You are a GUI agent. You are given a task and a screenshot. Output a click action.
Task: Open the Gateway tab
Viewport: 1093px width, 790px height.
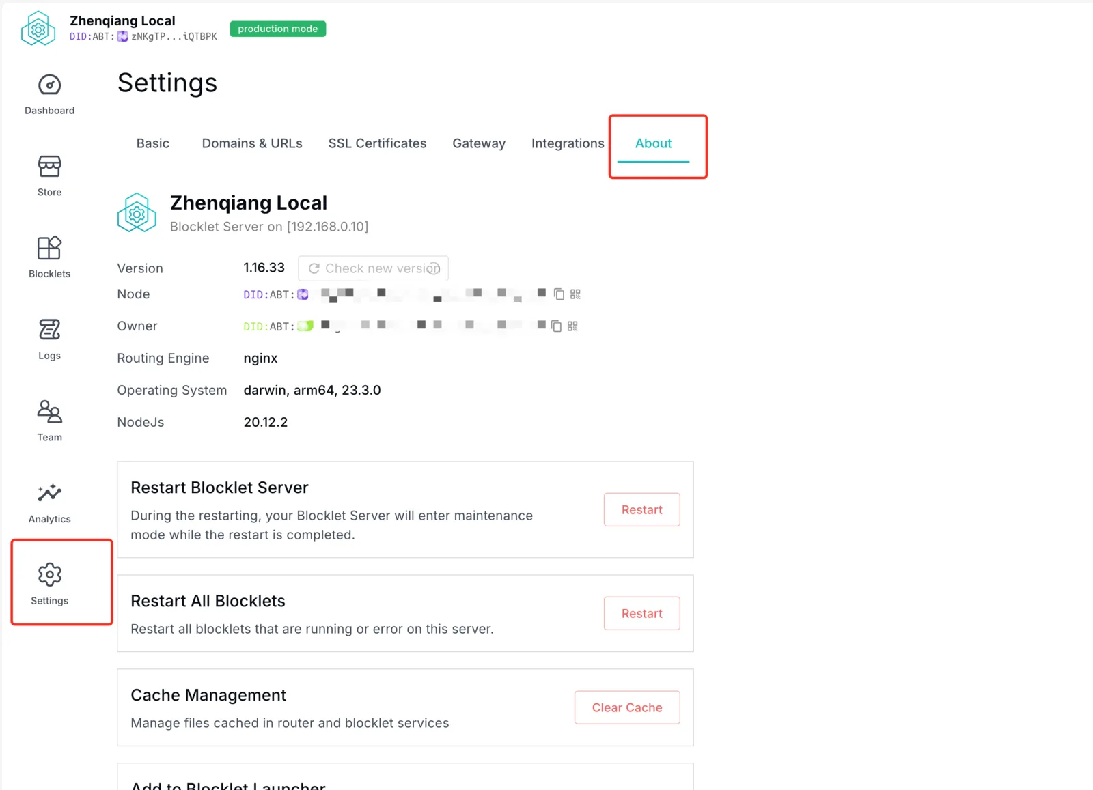[x=479, y=143]
